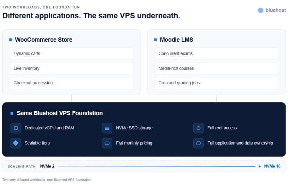This screenshot has height=184, width=293.
Task: Click the 'Flat monthly pricing' label
Action: click(134, 143)
